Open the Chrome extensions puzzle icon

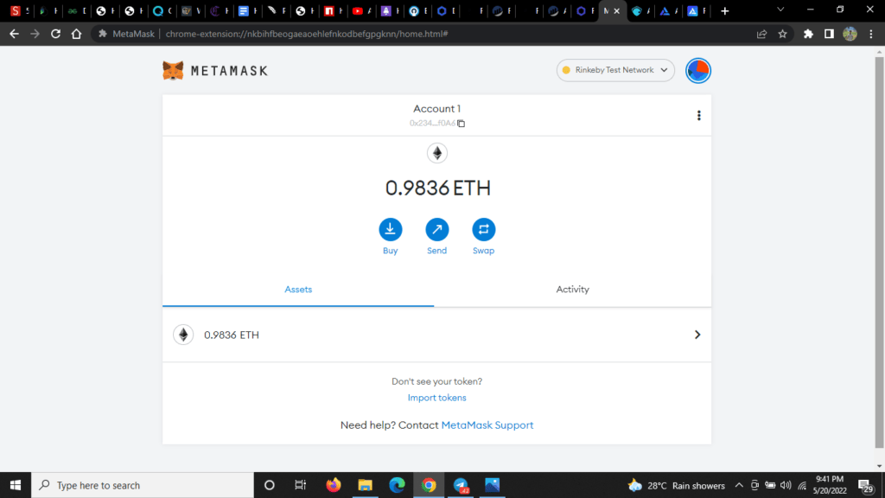click(808, 34)
